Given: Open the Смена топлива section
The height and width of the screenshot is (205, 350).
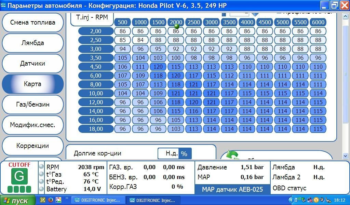Looking at the screenshot, I should 32,23.
